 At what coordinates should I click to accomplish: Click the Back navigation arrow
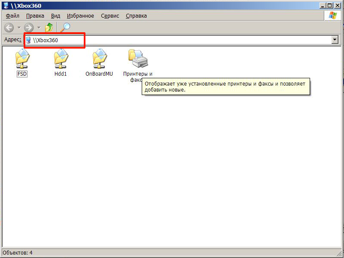[9, 28]
